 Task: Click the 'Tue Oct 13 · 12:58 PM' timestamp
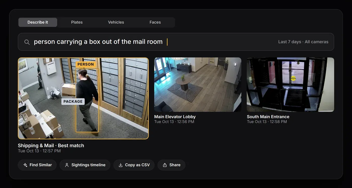(267, 122)
